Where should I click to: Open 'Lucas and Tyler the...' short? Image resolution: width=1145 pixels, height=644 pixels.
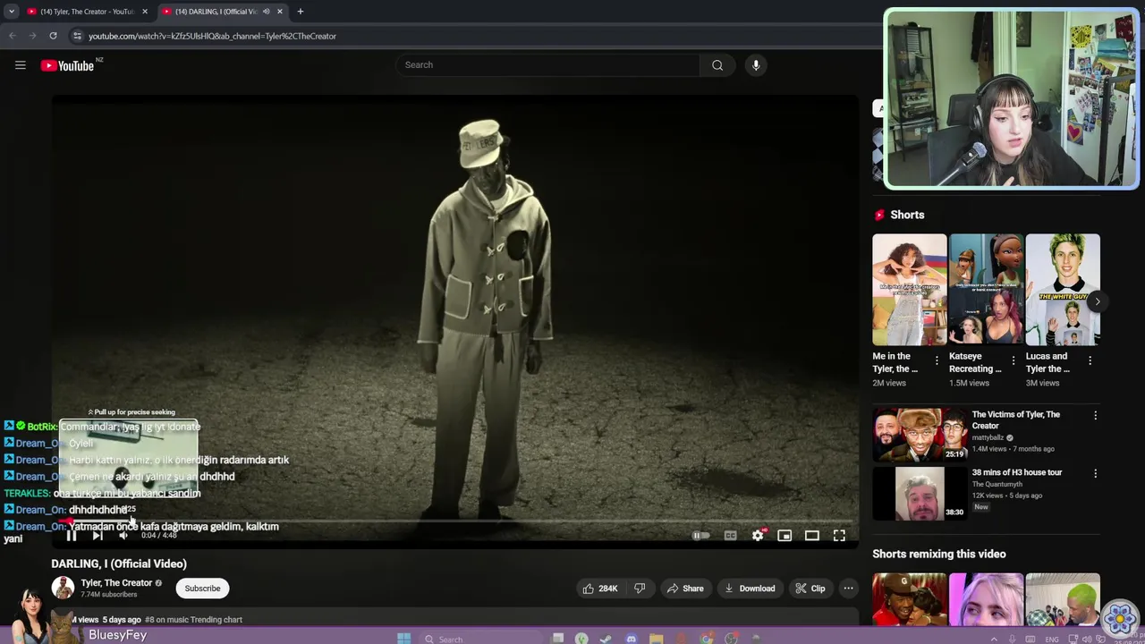[x=1063, y=290]
